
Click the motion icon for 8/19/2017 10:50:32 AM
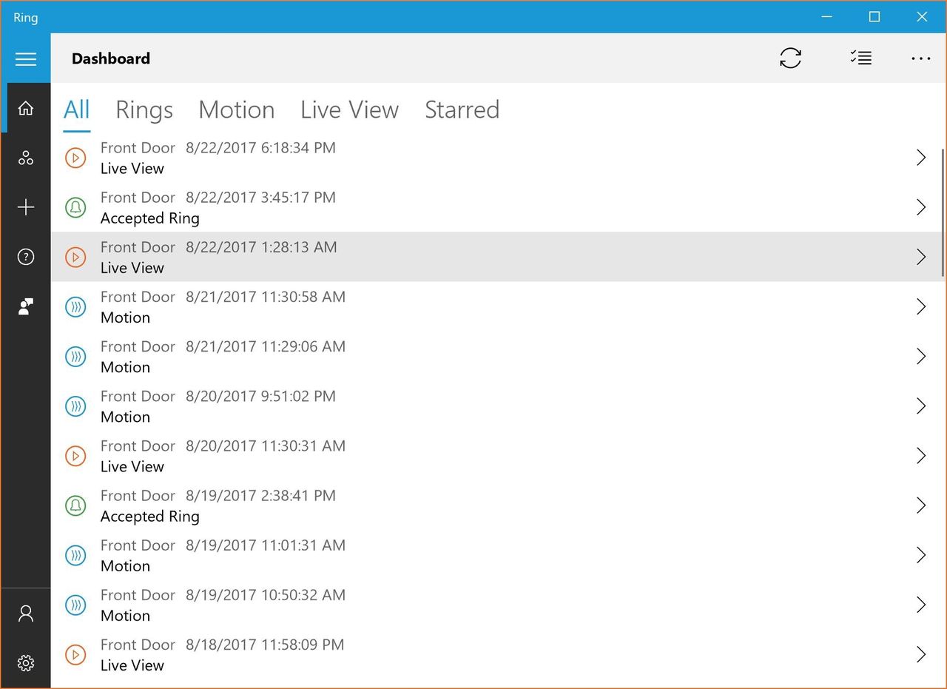(75, 605)
